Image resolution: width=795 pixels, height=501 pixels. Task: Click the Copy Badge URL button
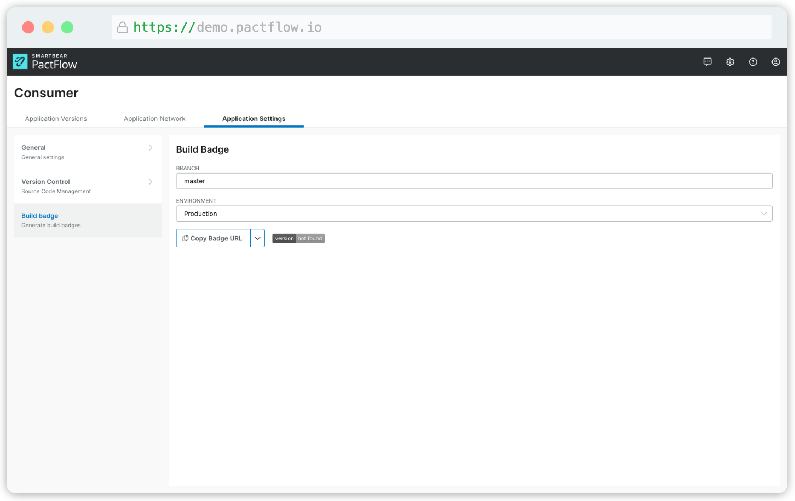[x=214, y=238]
